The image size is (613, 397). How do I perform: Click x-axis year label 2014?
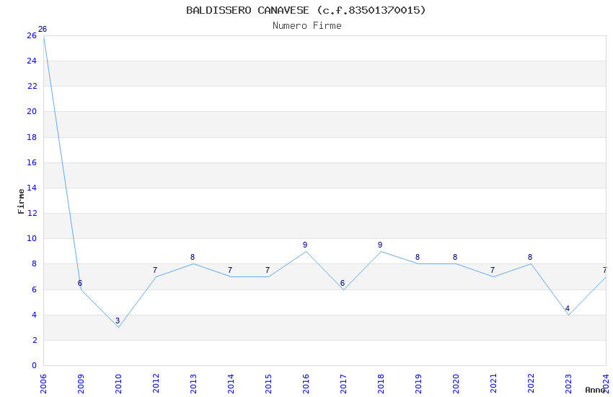pos(231,384)
